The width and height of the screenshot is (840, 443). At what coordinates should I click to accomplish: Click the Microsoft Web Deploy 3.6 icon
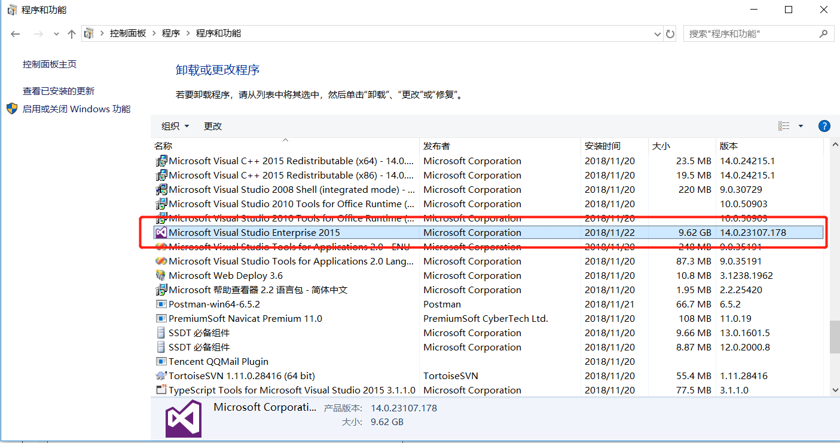pos(161,275)
